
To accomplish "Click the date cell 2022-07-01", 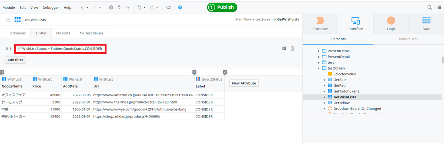I will click(x=77, y=102).
